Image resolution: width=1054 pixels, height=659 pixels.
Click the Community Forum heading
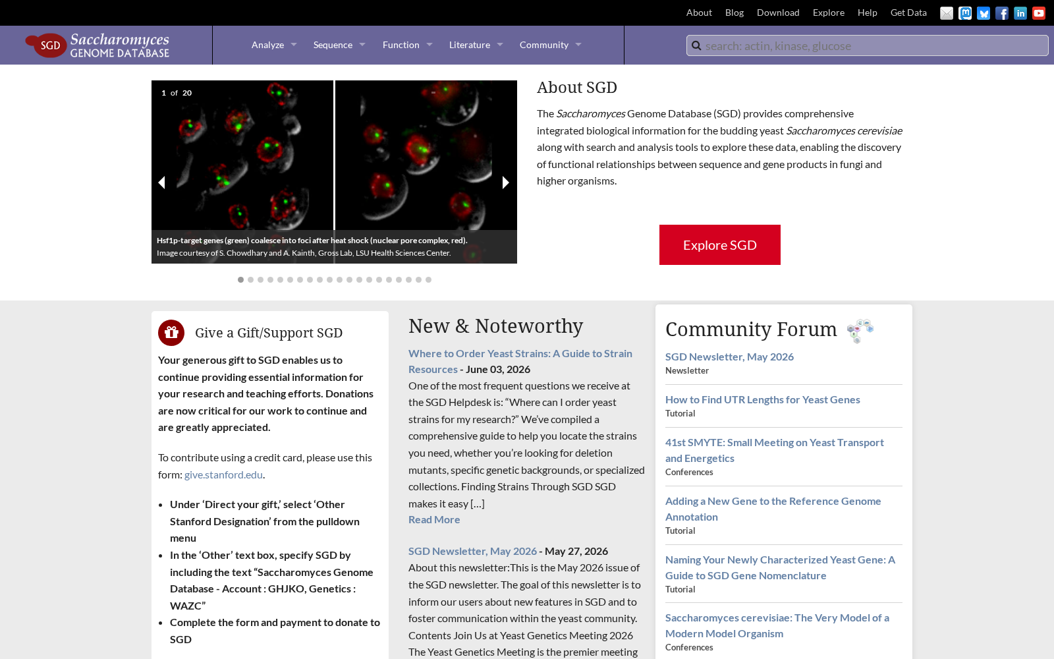(x=751, y=329)
